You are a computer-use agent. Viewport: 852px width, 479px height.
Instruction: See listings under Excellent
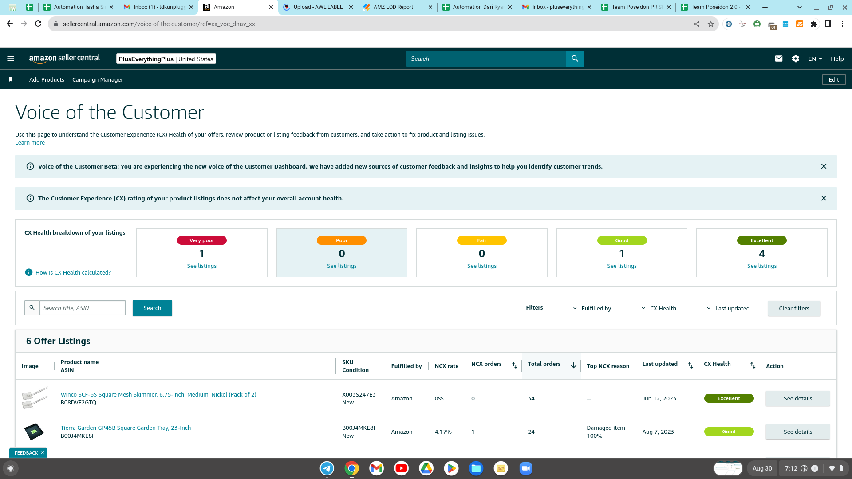[762, 266]
